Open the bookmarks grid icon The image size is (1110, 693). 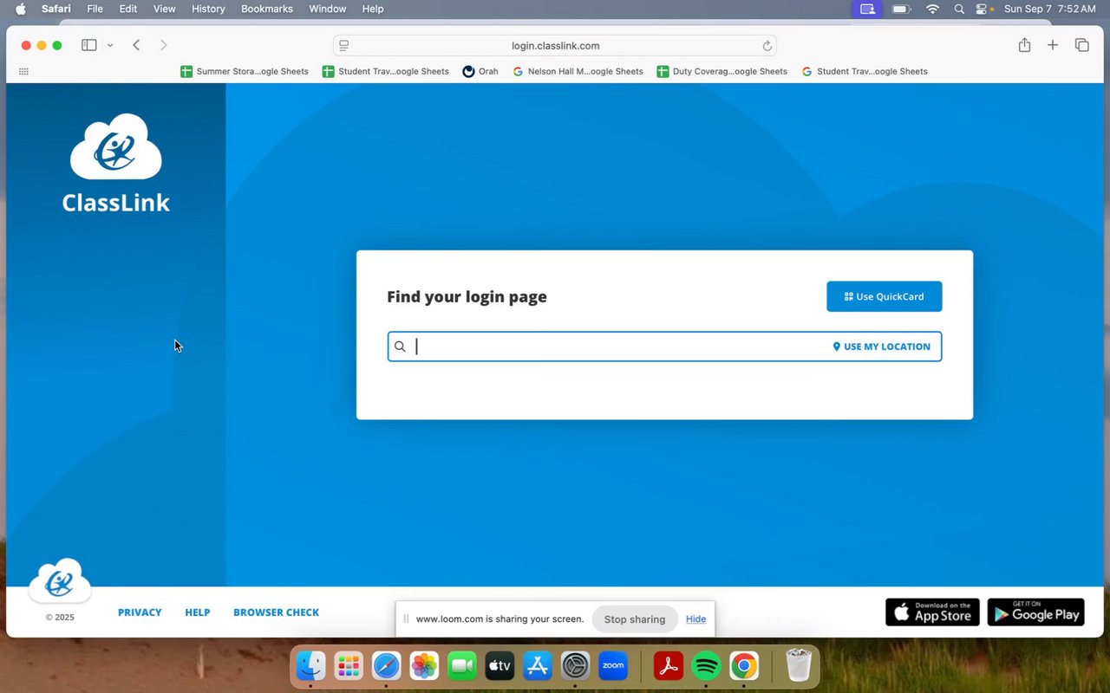[x=23, y=71]
